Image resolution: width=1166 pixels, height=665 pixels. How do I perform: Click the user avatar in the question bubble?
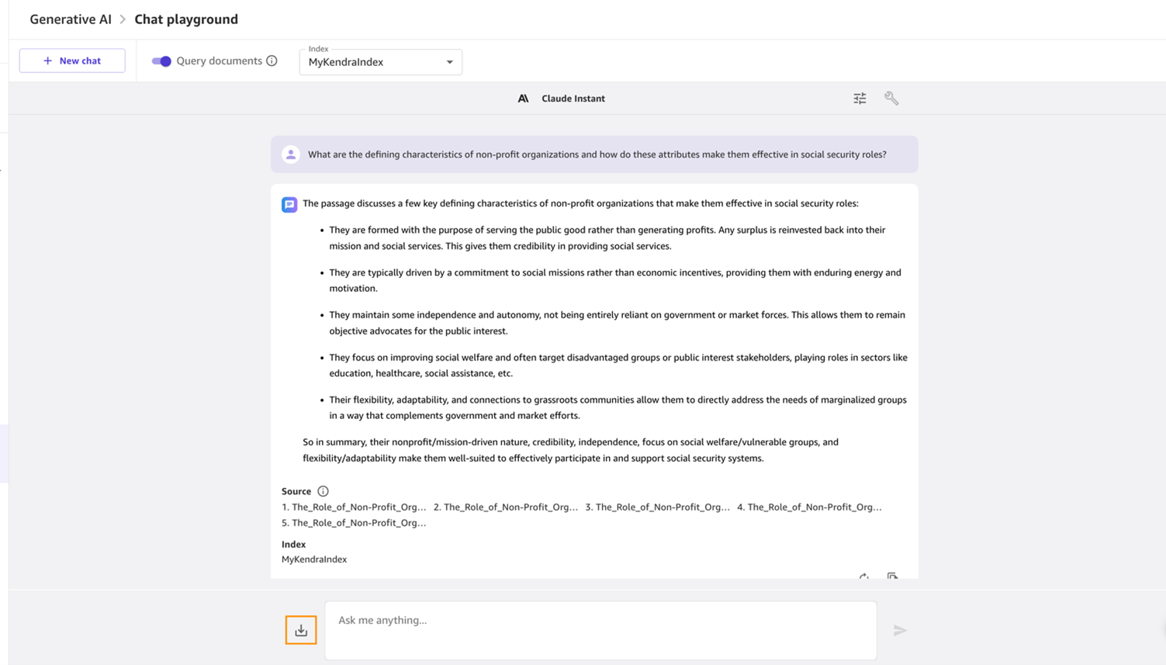(291, 154)
